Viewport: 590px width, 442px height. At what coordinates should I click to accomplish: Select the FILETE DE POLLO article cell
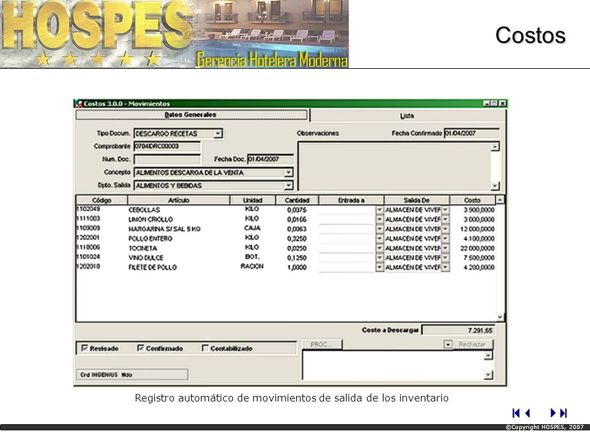point(152,267)
